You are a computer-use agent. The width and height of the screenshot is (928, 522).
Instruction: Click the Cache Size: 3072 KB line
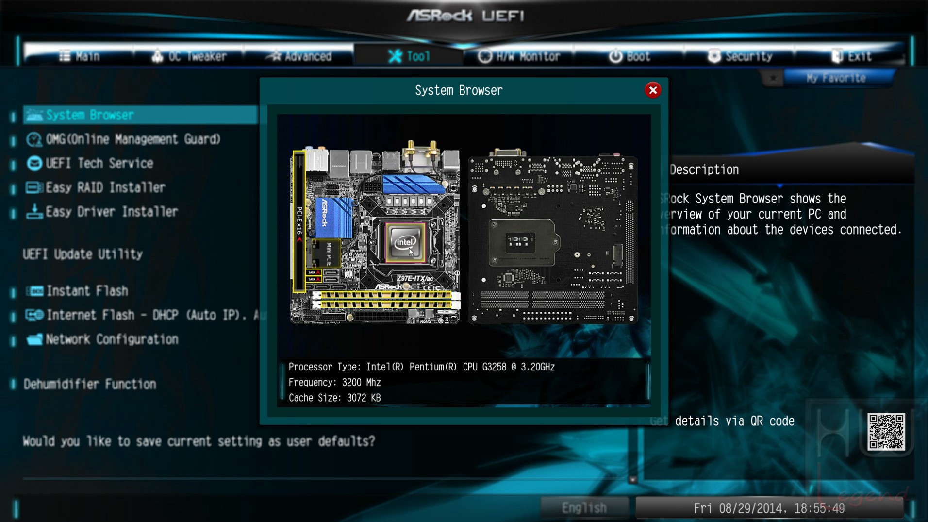point(334,398)
